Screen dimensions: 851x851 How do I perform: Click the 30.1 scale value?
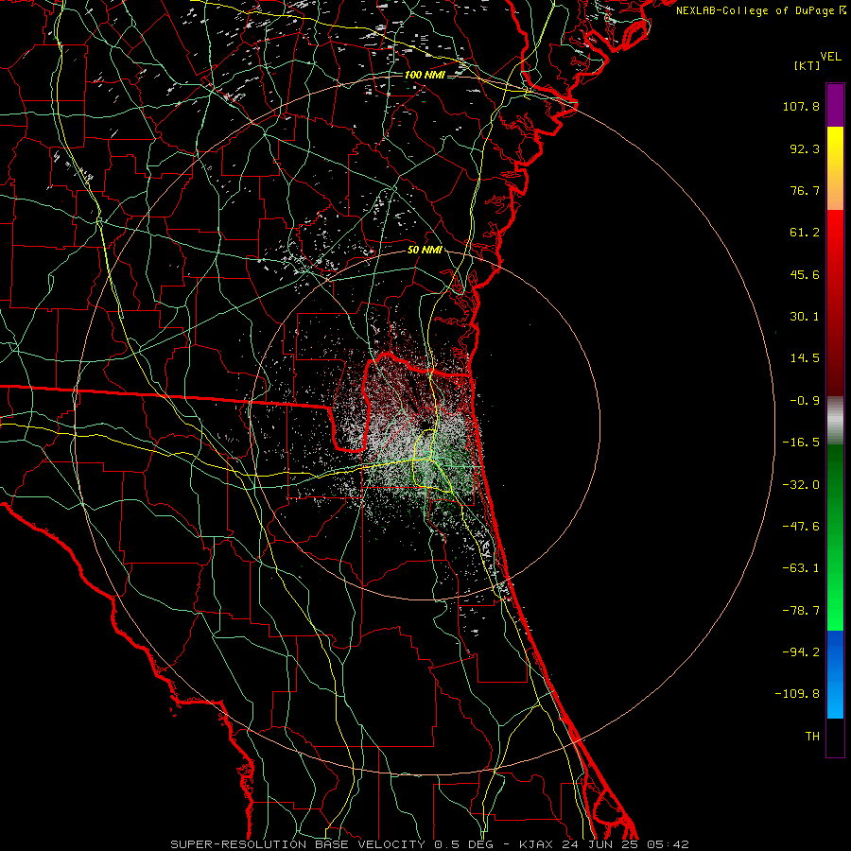pyautogui.click(x=805, y=317)
